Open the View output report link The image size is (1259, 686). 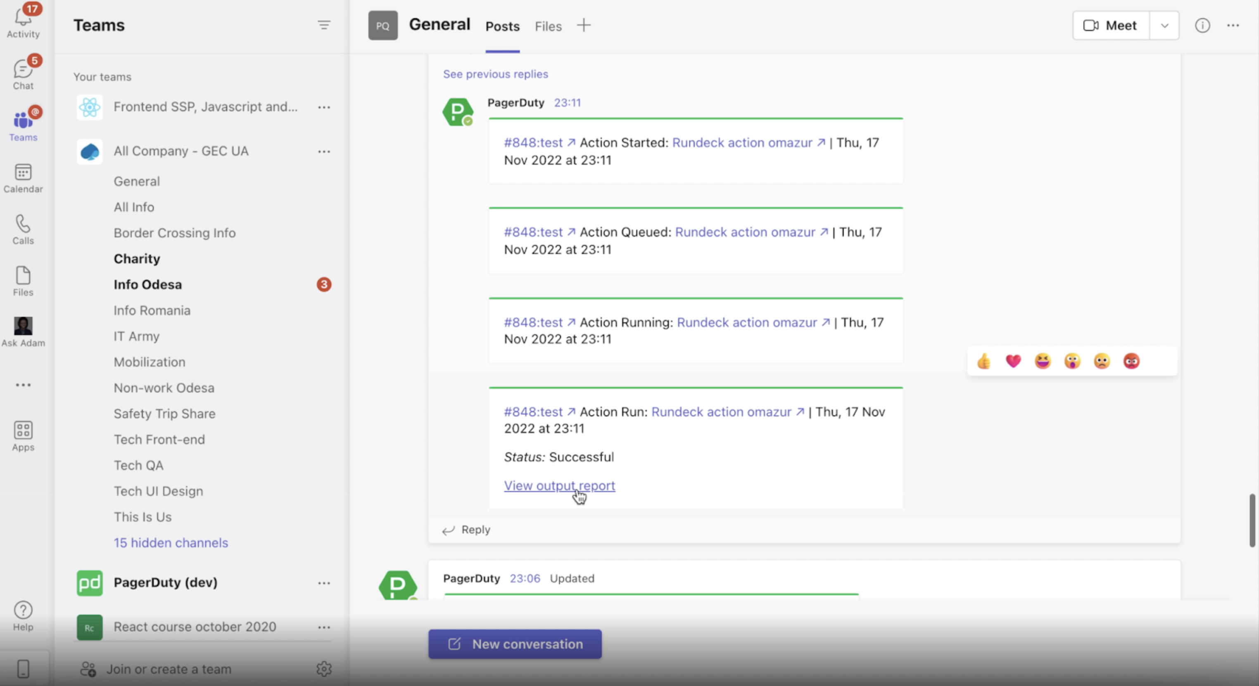(x=559, y=486)
